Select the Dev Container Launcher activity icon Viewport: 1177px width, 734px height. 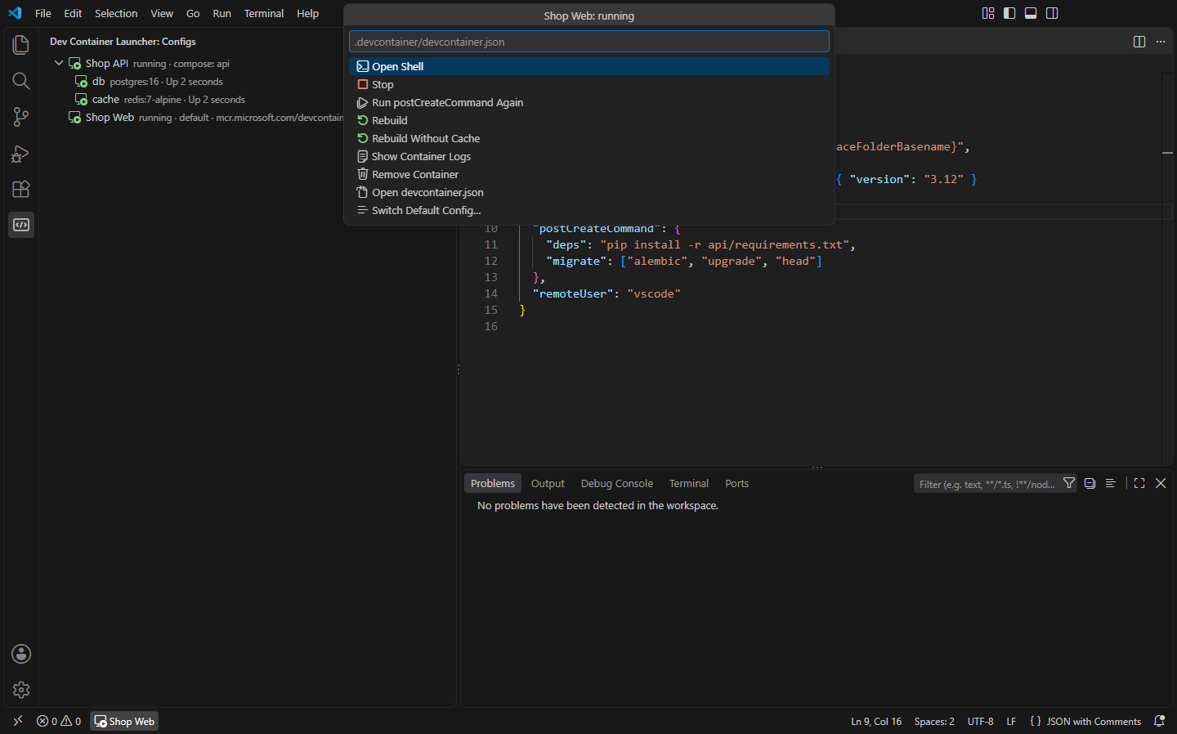point(21,225)
